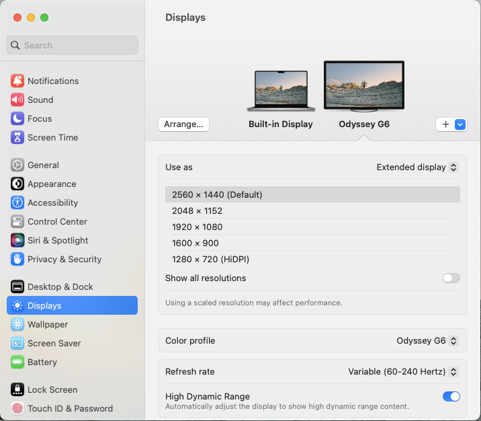481x421 pixels.
Task: Open the add display plus dropdown
Action: pos(451,124)
